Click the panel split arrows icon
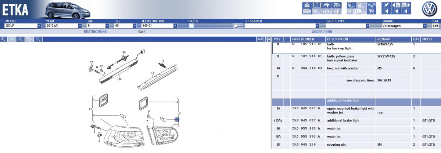 click(x=268, y=39)
